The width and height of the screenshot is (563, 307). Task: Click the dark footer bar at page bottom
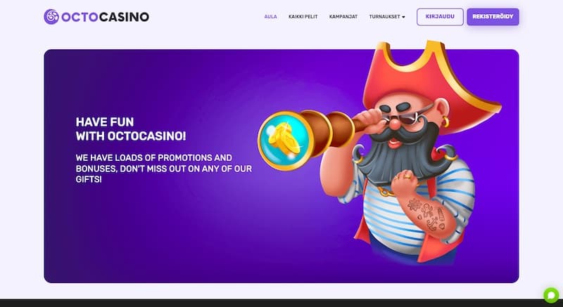[281, 303]
